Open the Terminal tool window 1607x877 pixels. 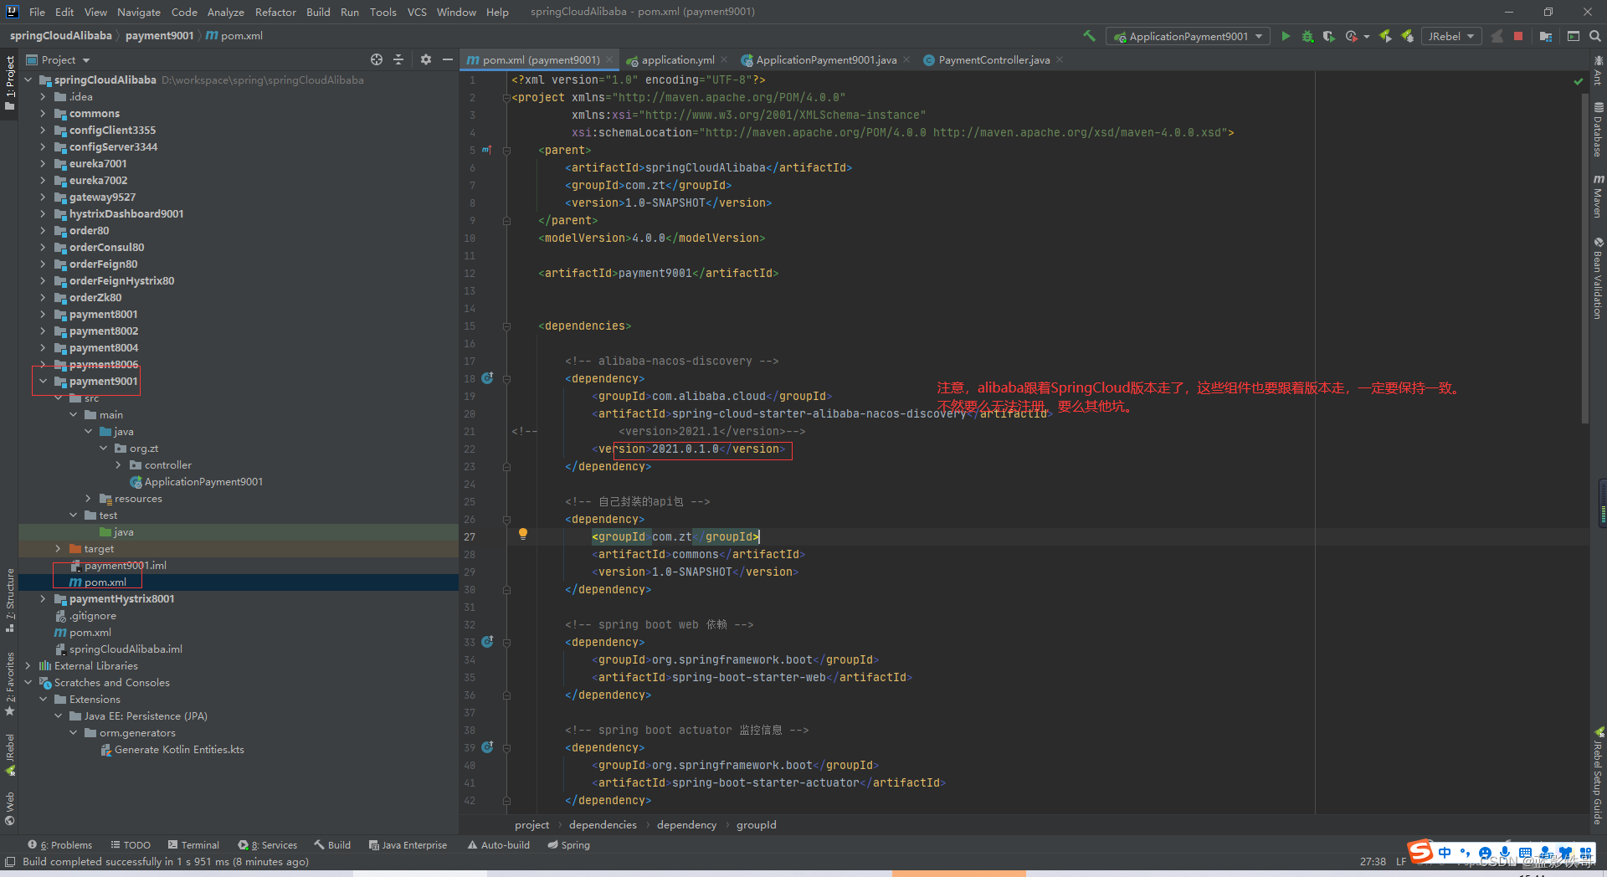tap(193, 845)
